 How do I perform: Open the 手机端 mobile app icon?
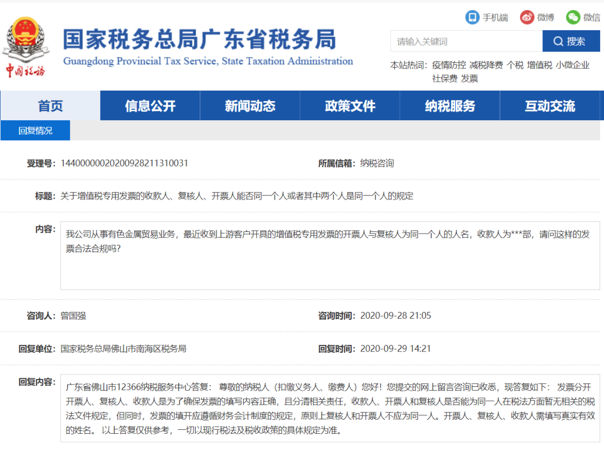point(473,17)
